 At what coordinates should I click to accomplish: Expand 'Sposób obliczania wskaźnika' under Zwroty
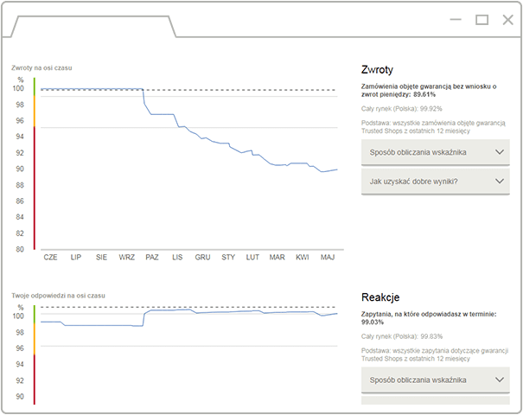click(436, 152)
